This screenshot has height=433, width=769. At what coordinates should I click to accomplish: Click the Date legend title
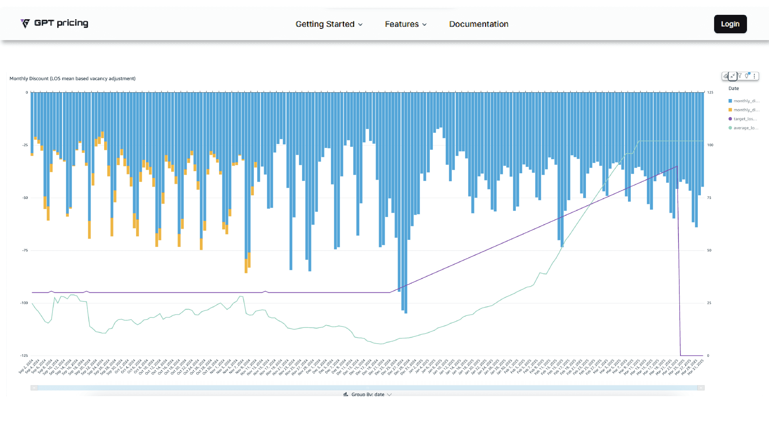point(733,89)
